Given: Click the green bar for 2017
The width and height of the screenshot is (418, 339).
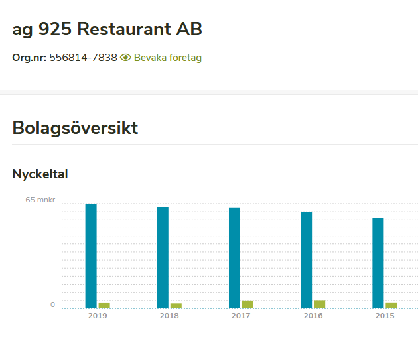Looking at the screenshot, I should (x=247, y=305).
